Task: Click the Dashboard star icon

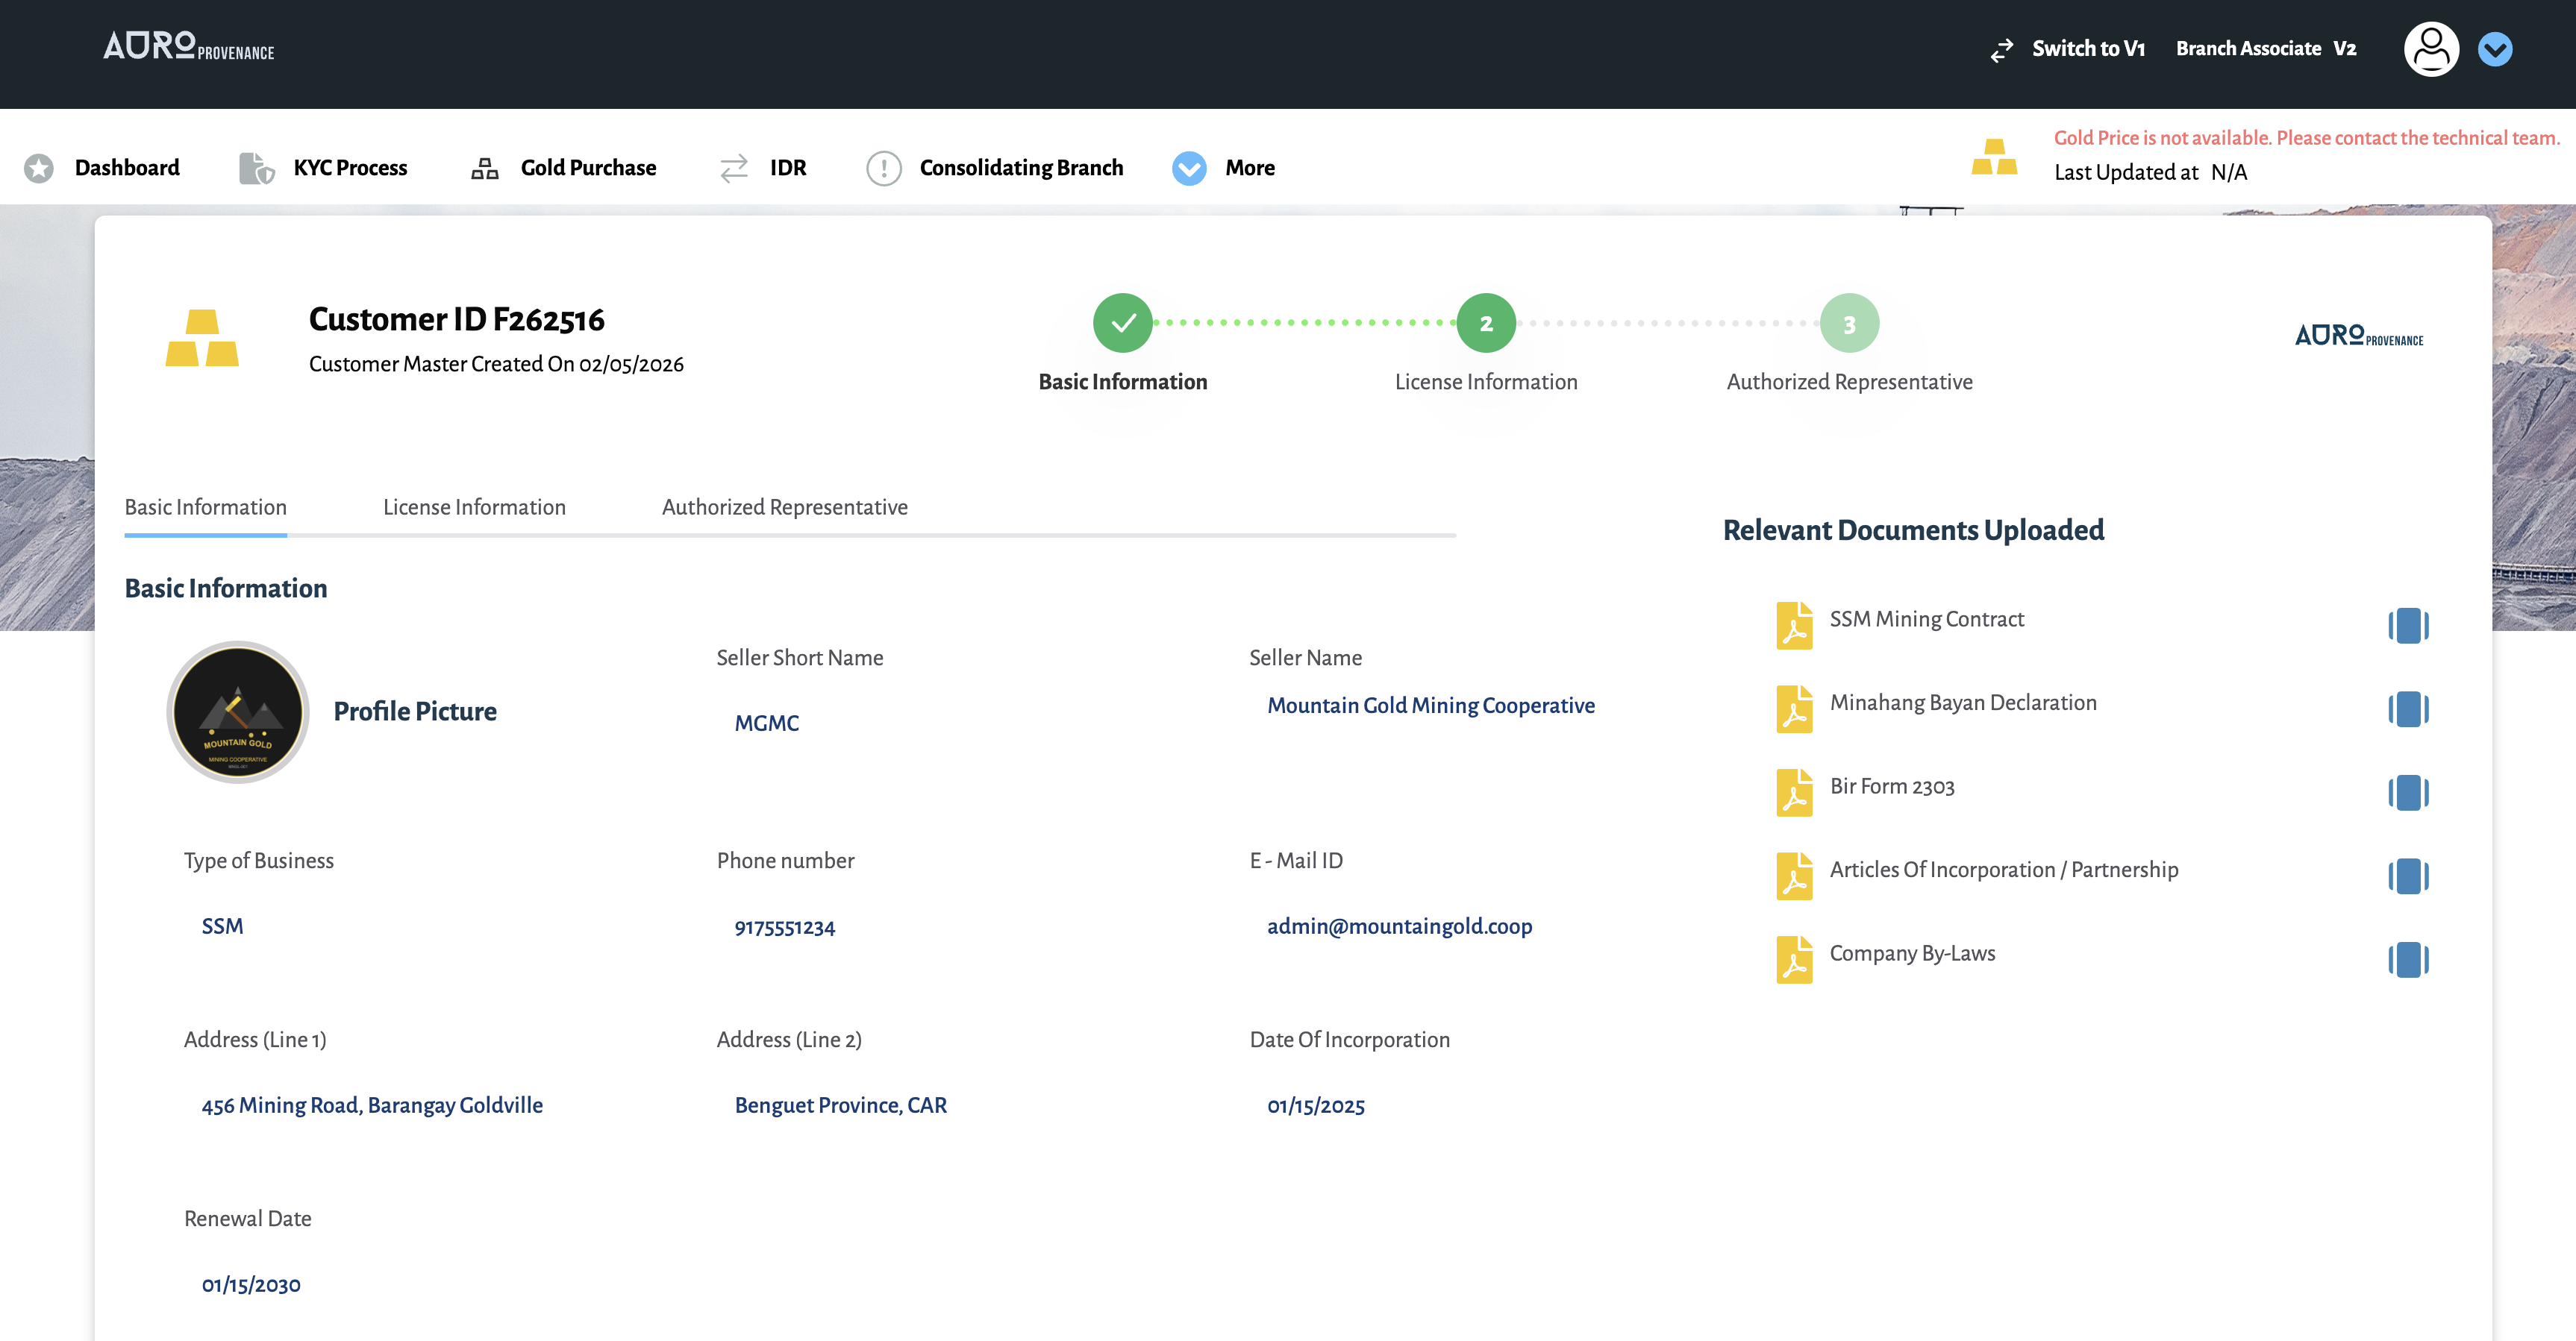Action: click(x=38, y=167)
